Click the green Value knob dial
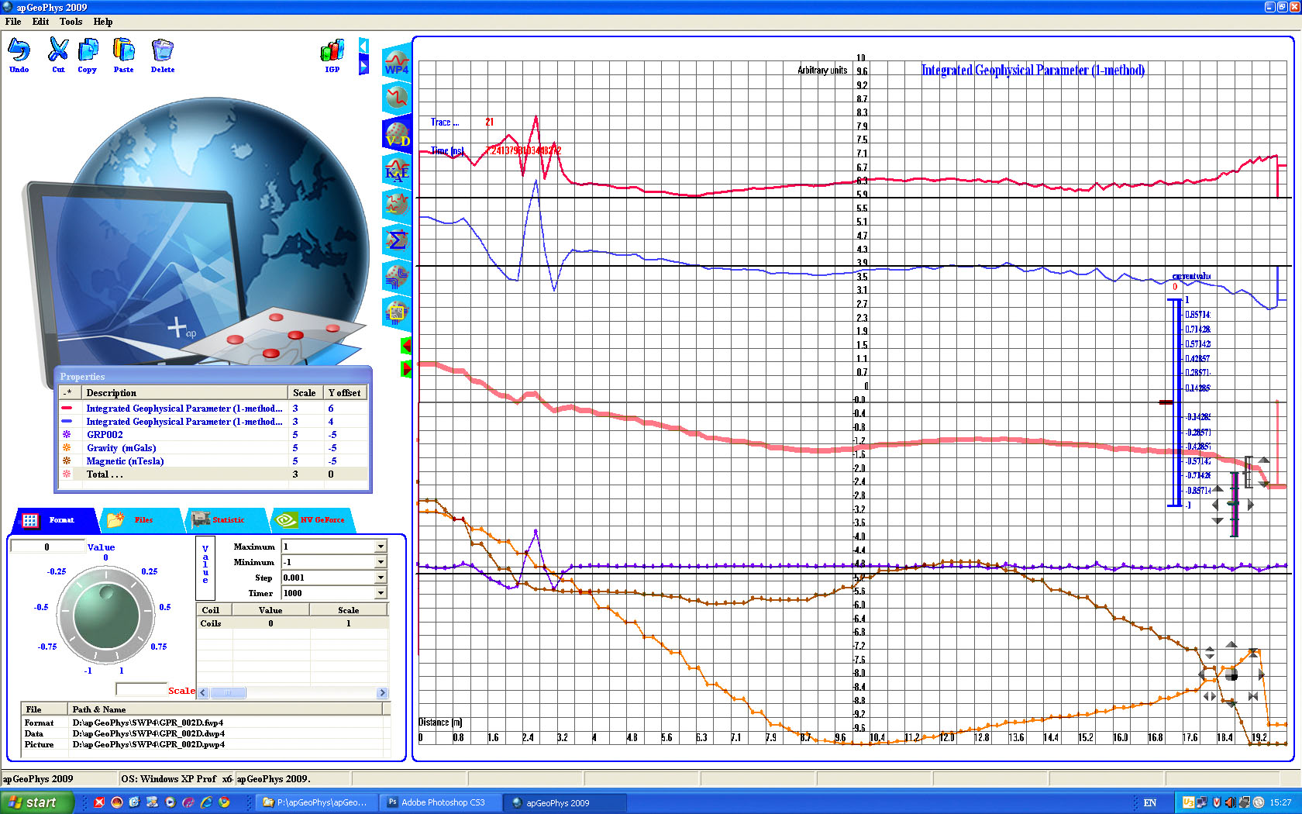The height and width of the screenshot is (814, 1302). (106, 615)
